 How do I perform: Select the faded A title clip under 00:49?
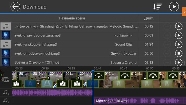click(x=147, y=84)
